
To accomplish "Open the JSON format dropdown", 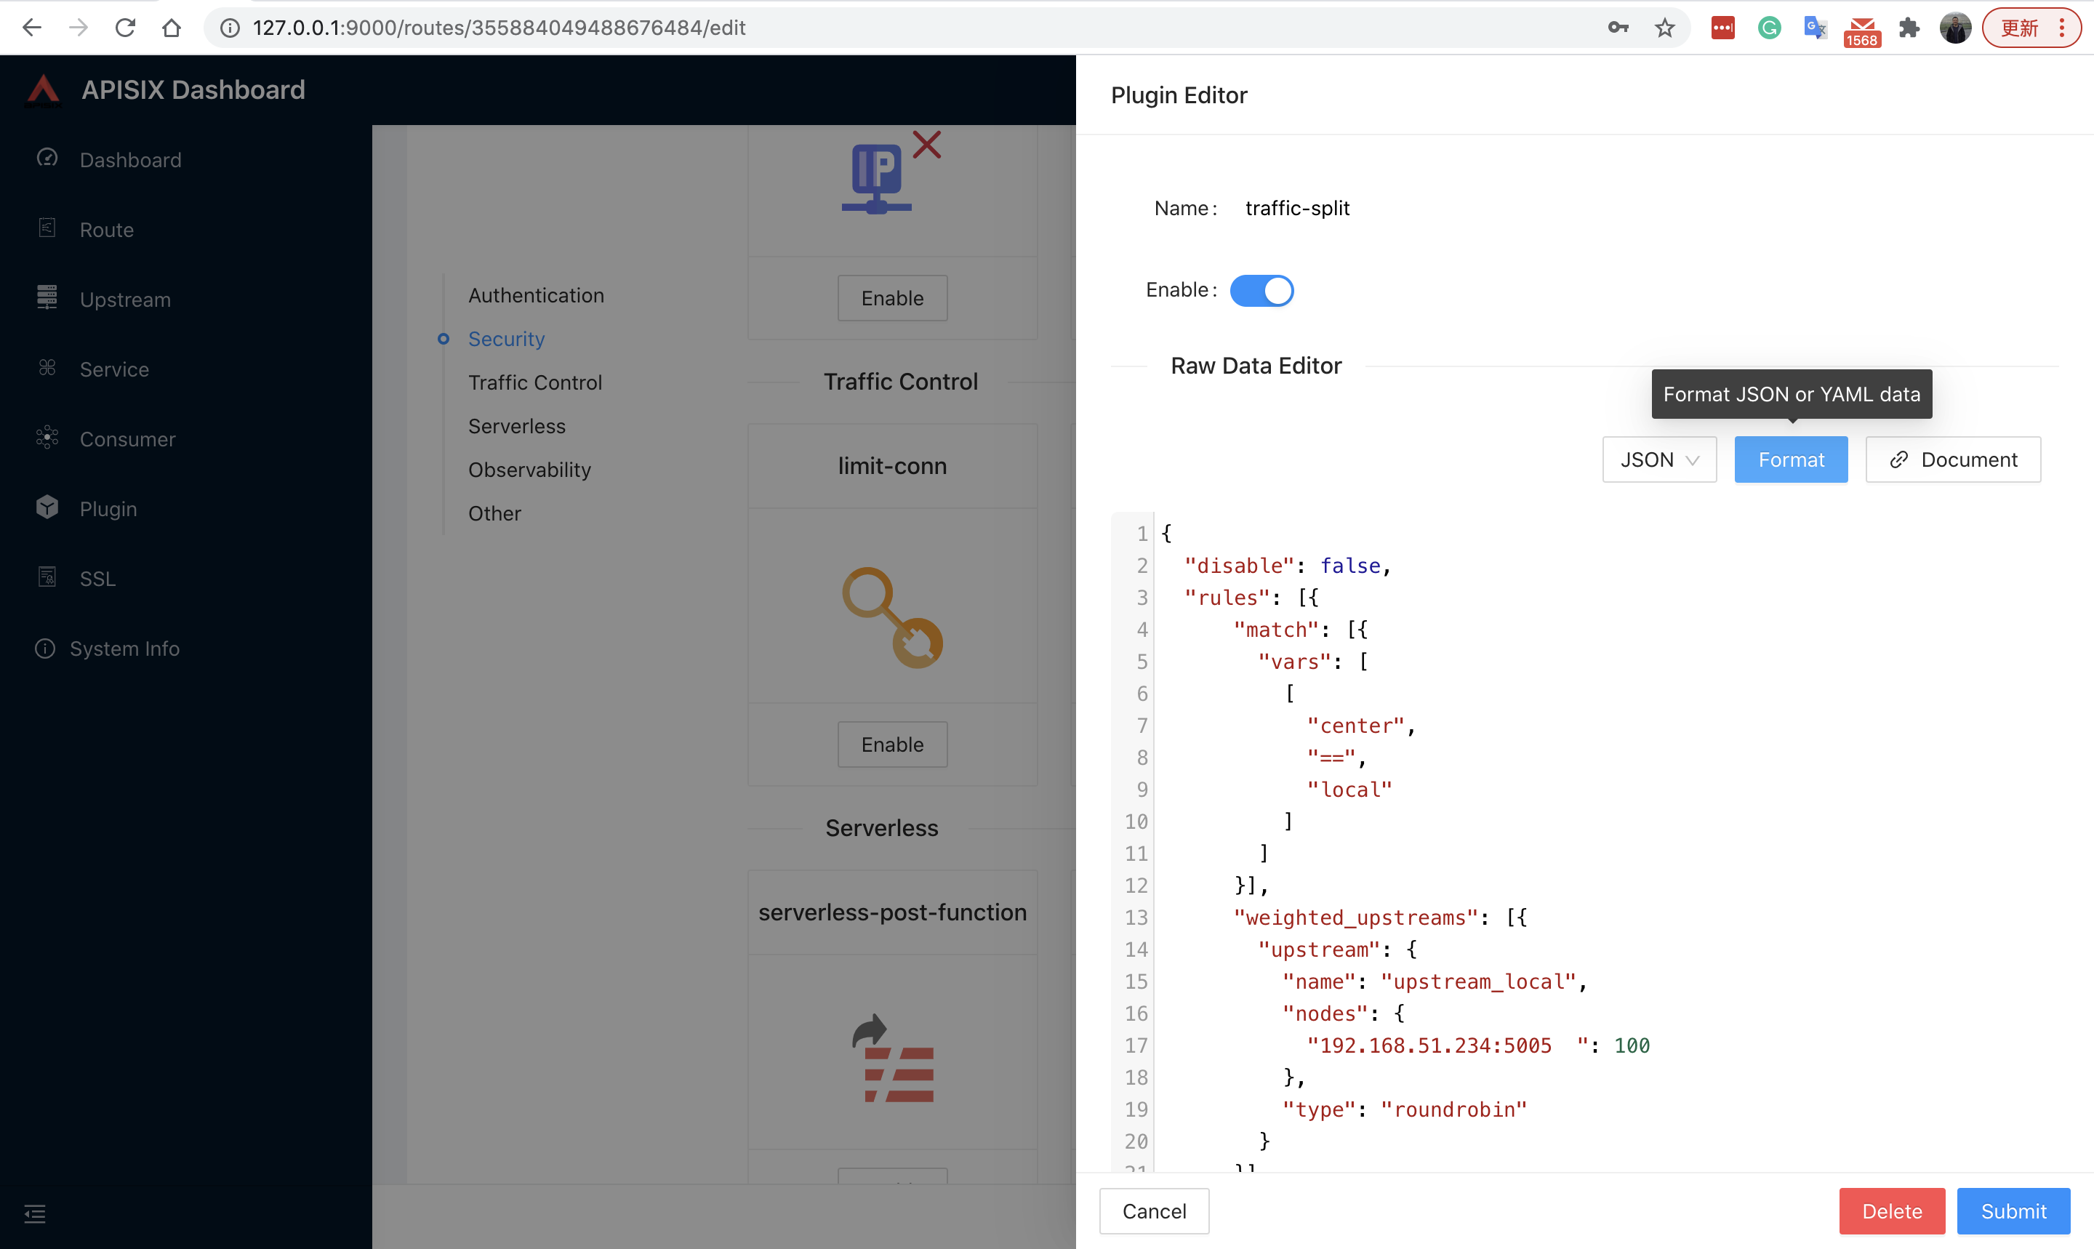I will pos(1659,459).
